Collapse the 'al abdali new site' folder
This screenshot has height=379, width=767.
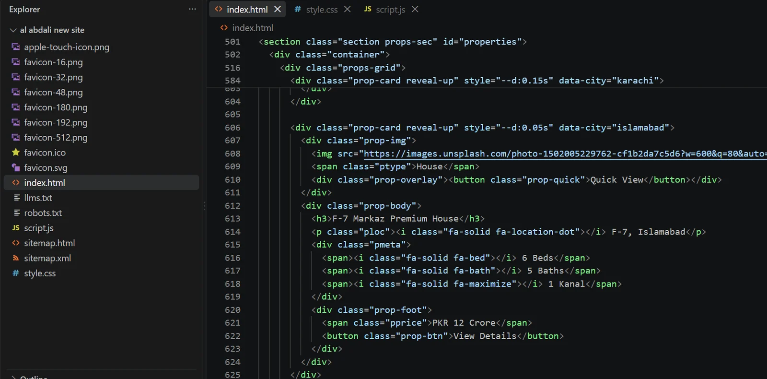coord(13,30)
